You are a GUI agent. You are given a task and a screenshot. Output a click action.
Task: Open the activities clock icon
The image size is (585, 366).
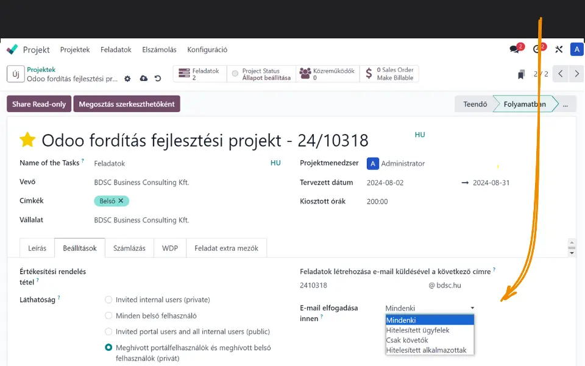537,49
